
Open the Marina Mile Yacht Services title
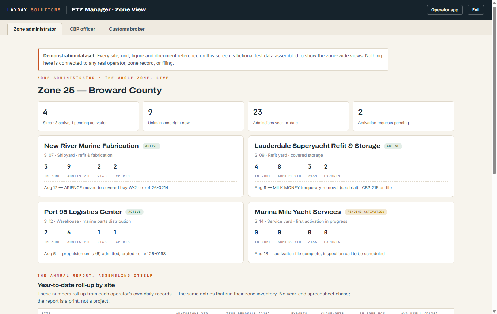(297, 212)
